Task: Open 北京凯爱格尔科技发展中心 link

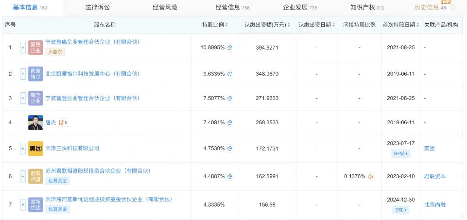Action: pyautogui.click(x=93, y=74)
